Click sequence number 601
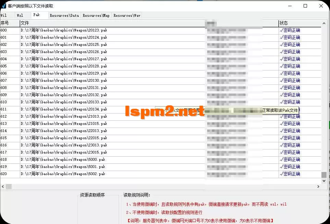 [3, 37]
